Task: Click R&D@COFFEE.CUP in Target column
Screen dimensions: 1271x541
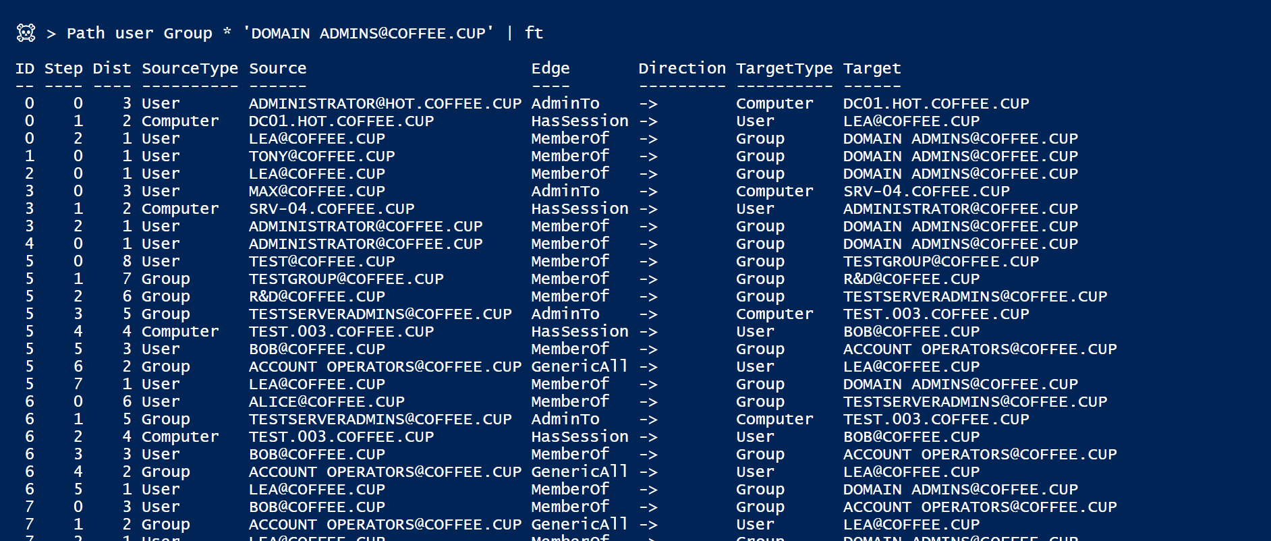Action: [911, 279]
